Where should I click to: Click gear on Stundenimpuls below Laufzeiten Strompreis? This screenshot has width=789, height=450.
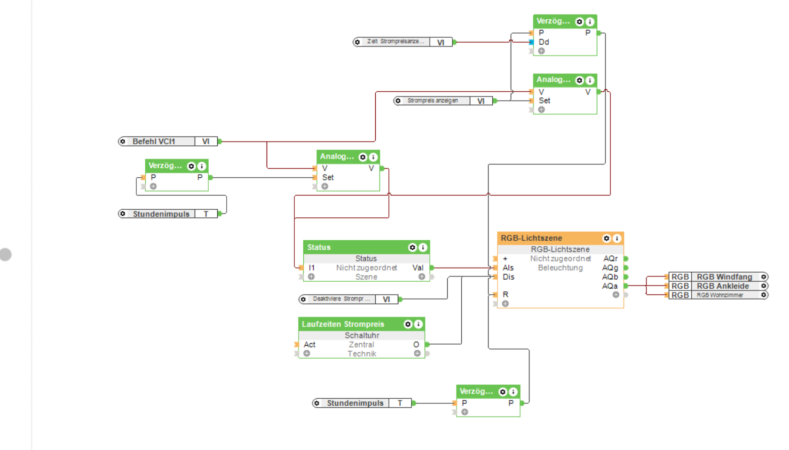tap(317, 403)
